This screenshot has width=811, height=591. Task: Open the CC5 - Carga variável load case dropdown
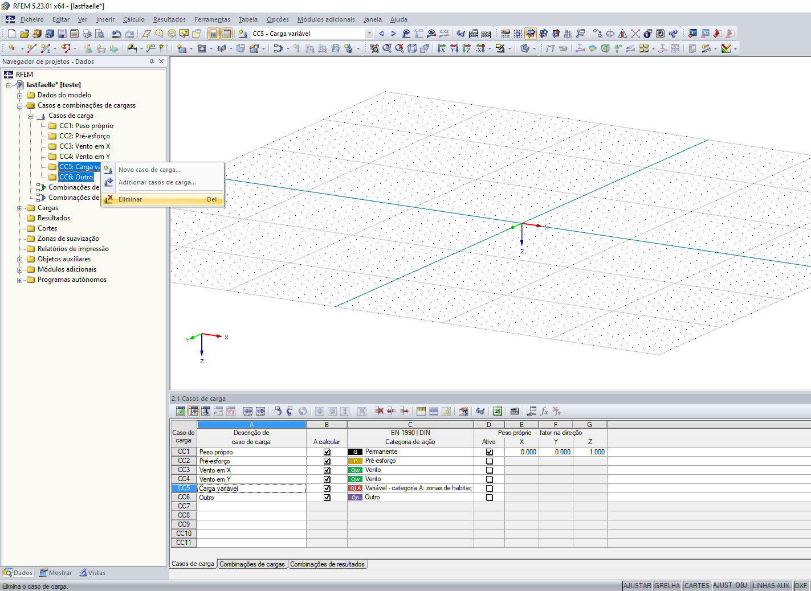pos(369,34)
